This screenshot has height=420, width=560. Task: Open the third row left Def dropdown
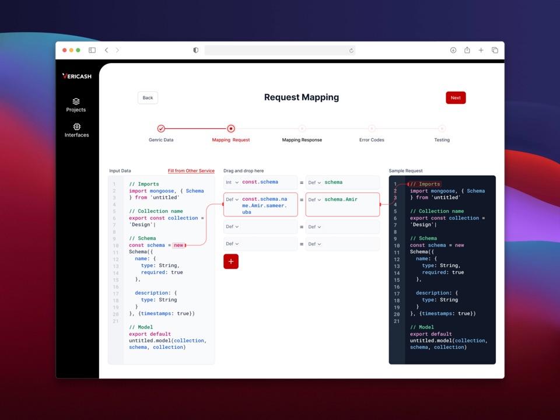232,227
